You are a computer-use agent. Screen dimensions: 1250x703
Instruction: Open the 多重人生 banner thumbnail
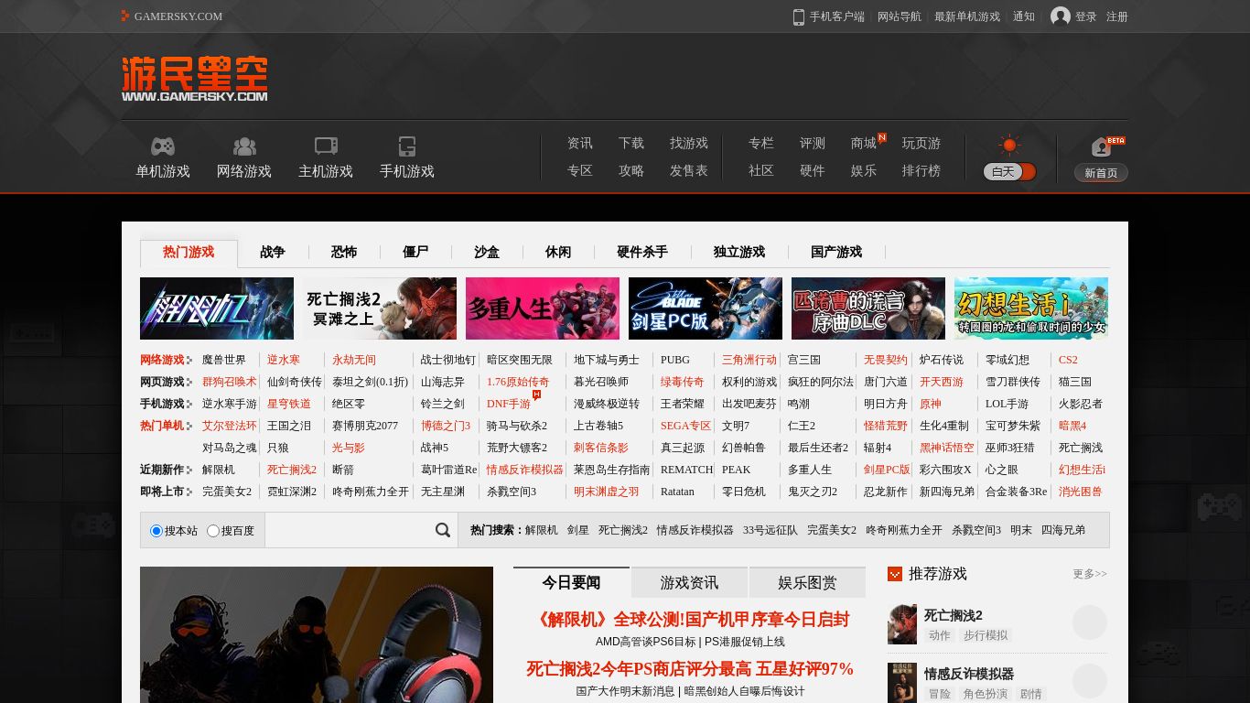pyautogui.click(x=543, y=308)
